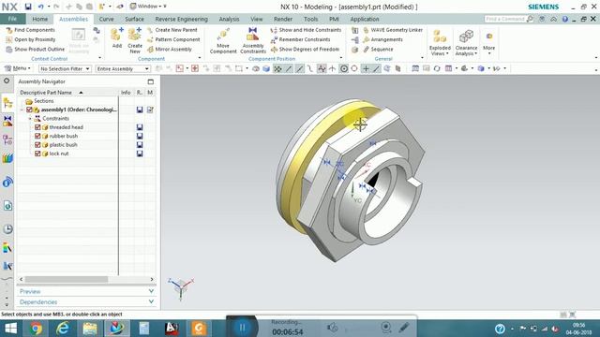Screen dimensions: 600x337
Task: Maximize the Assembly Navigator panel
Action: pos(150,81)
